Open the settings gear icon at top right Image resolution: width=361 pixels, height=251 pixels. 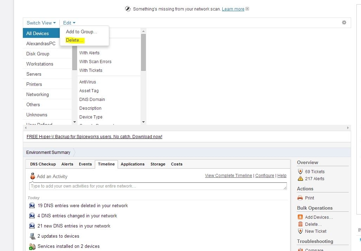pyautogui.click(x=344, y=22)
